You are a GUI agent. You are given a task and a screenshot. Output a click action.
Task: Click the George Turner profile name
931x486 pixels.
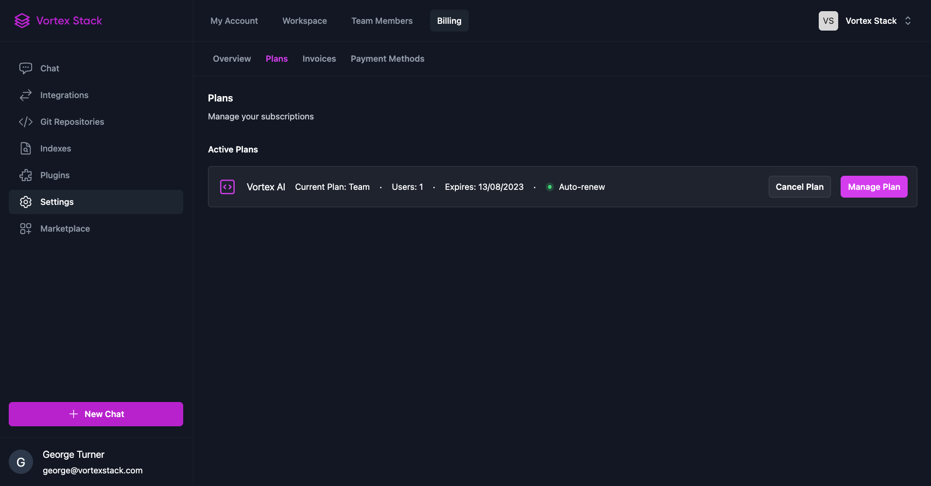click(73, 454)
